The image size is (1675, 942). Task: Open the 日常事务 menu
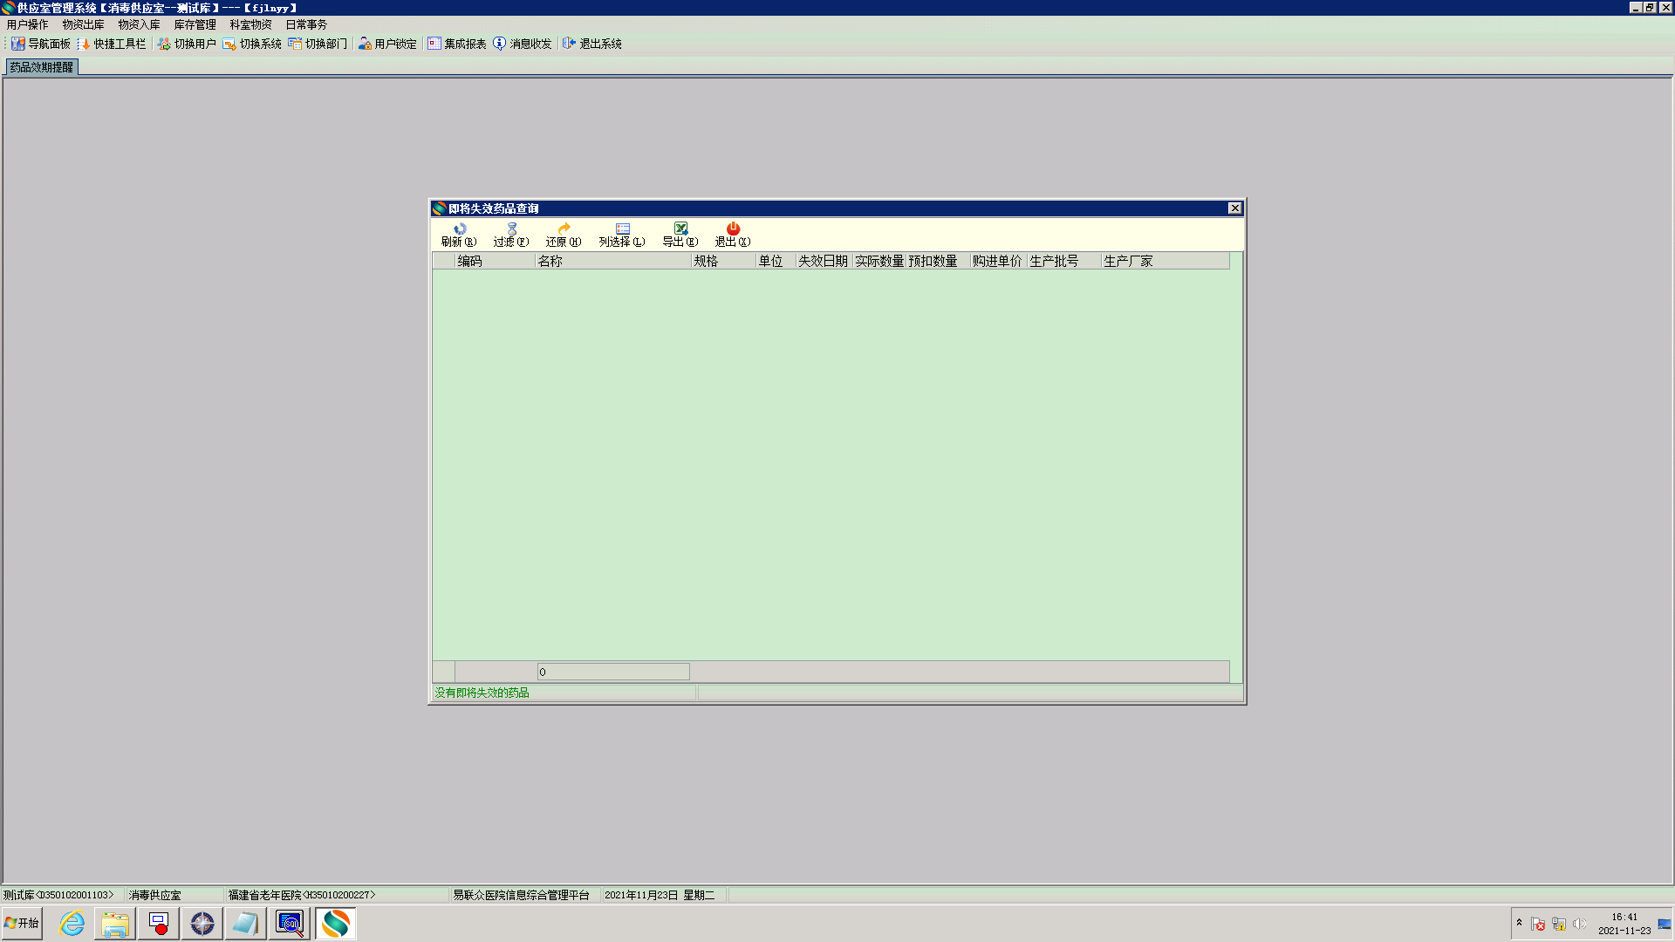pos(306,24)
